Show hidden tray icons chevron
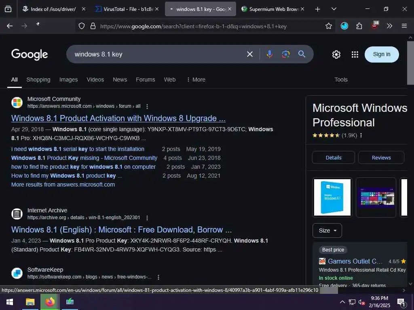The height and width of the screenshot is (310, 414). pos(342,302)
